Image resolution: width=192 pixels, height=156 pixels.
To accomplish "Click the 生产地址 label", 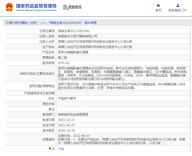I will pyautogui.click(x=48, y=47).
